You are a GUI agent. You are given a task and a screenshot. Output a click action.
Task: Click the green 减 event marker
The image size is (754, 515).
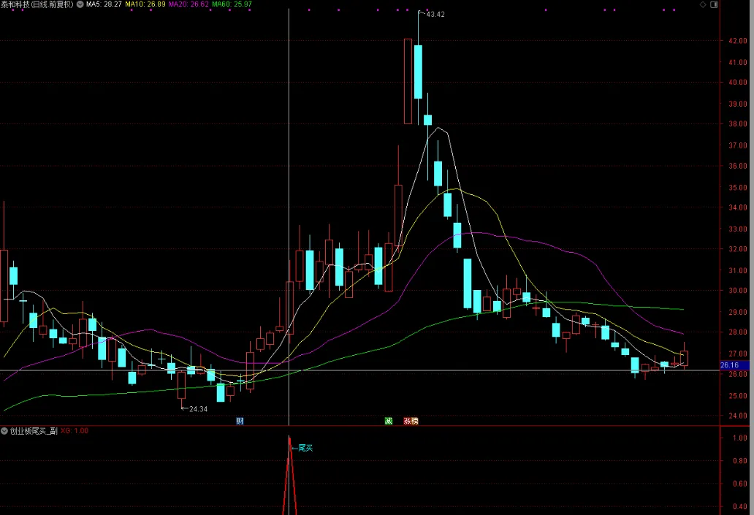pyautogui.click(x=389, y=421)
